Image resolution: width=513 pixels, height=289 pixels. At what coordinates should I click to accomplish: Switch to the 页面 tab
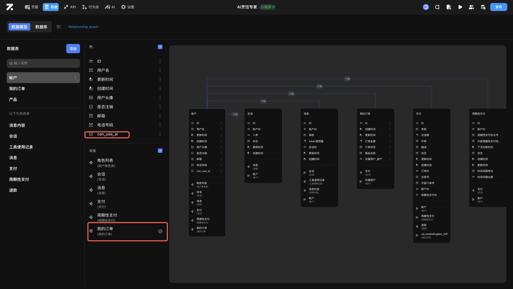[32, 7]
